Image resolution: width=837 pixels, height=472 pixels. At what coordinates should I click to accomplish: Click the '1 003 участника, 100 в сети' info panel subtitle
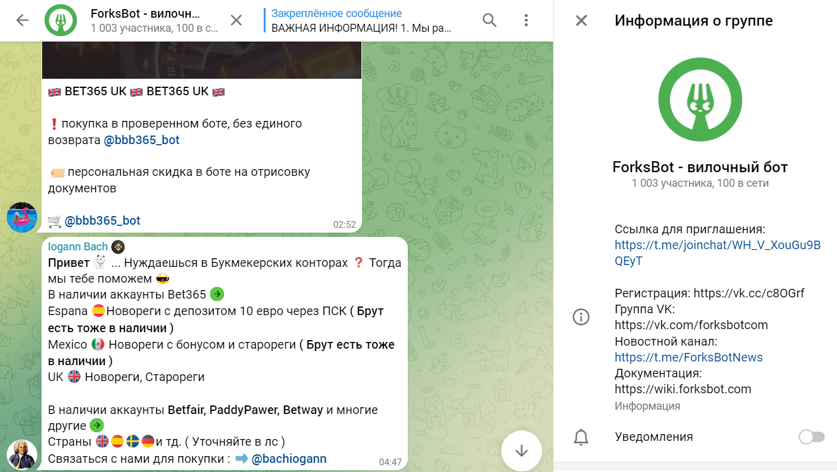point(700,183)
